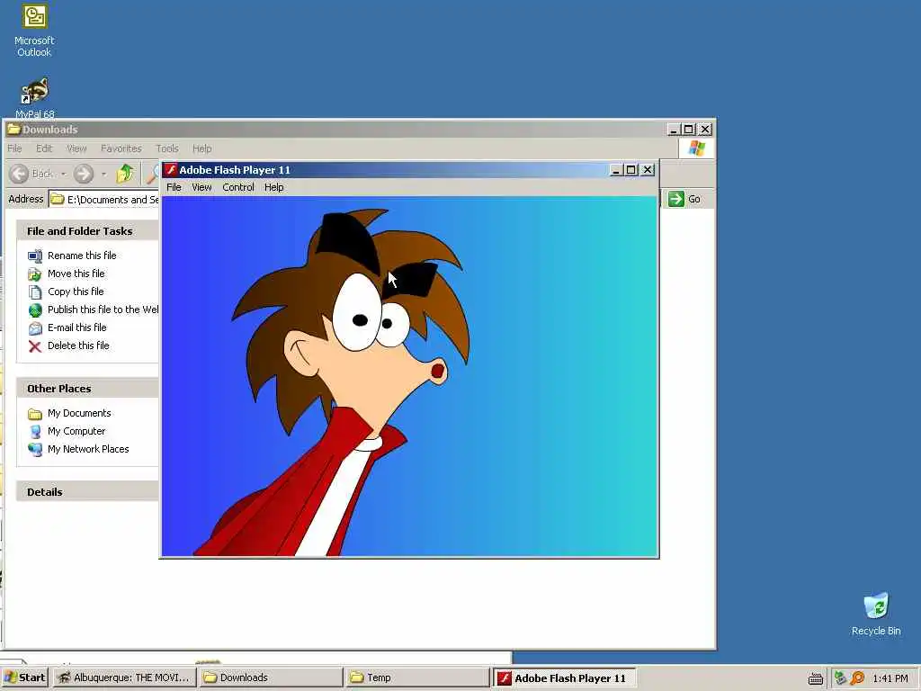Open the Help menu in Downloads window
Viewport: 921px width, 691px height.
(202, 148)
